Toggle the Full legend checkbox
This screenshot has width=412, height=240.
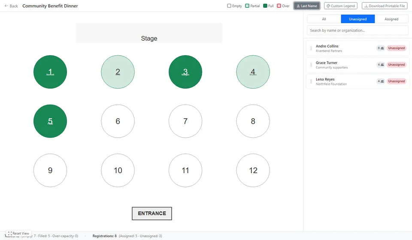(265, 6)
